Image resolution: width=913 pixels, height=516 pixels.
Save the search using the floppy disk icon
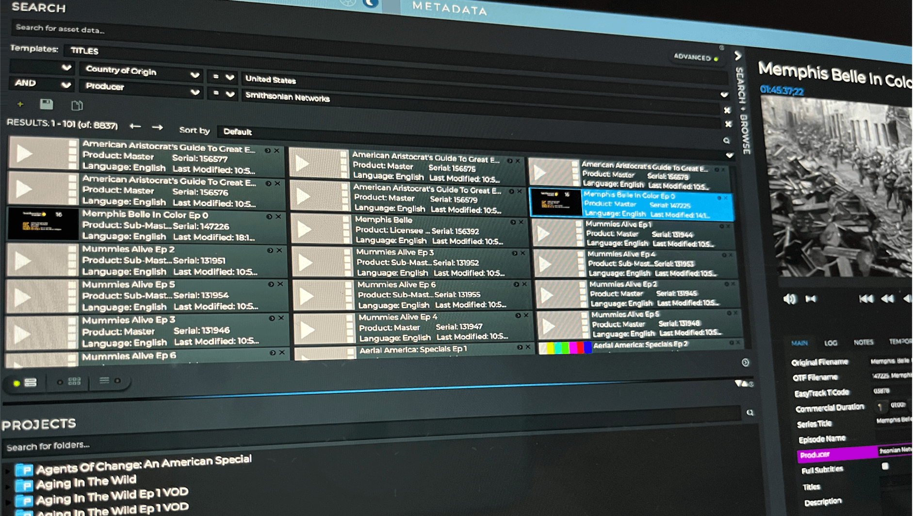pyautogui.click(x=46, y=104)
